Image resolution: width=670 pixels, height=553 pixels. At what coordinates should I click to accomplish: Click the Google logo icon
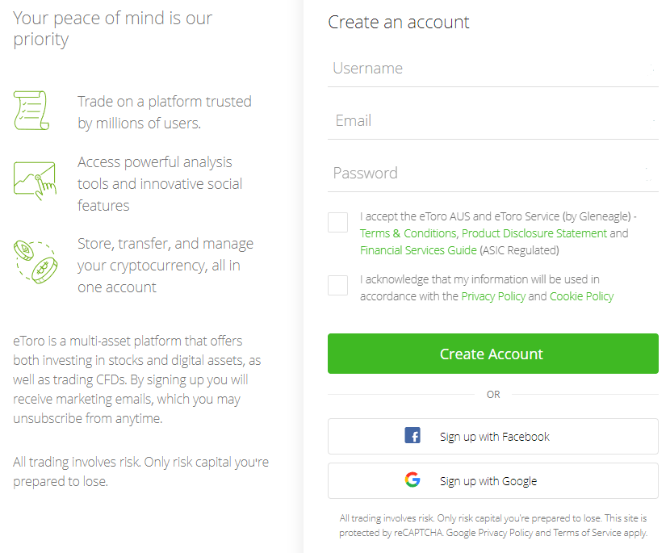(x=412, y=480)
